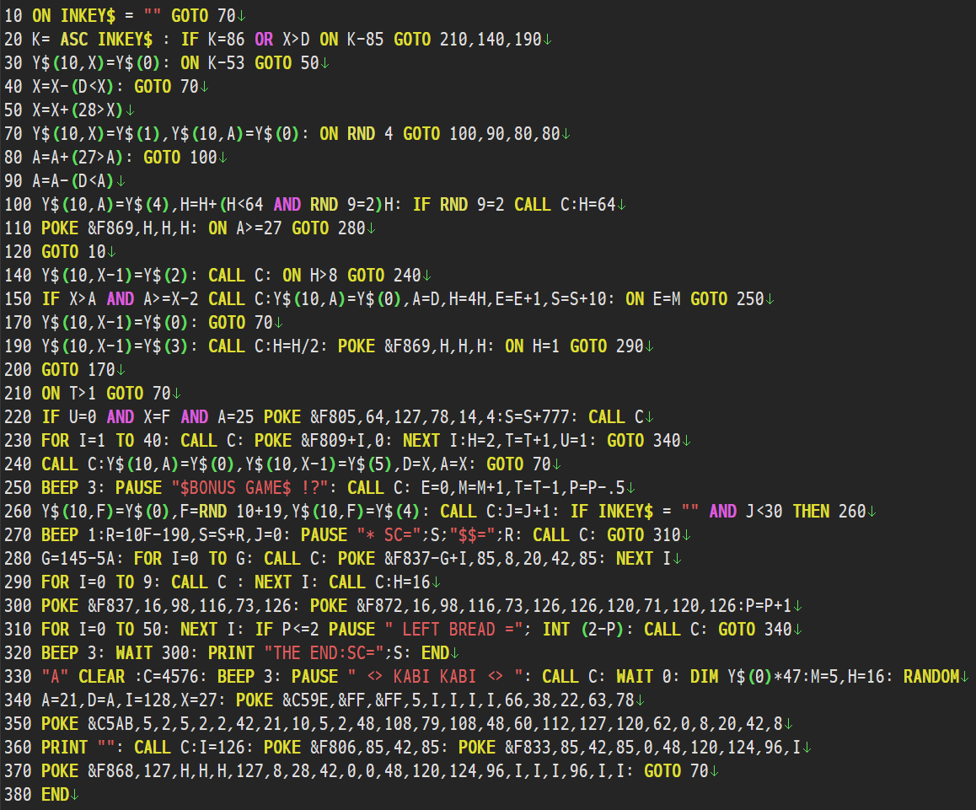Click K-53 in line 30
Image resolution: width=976 pixels, height=810 pixels.
coord(227,63)
